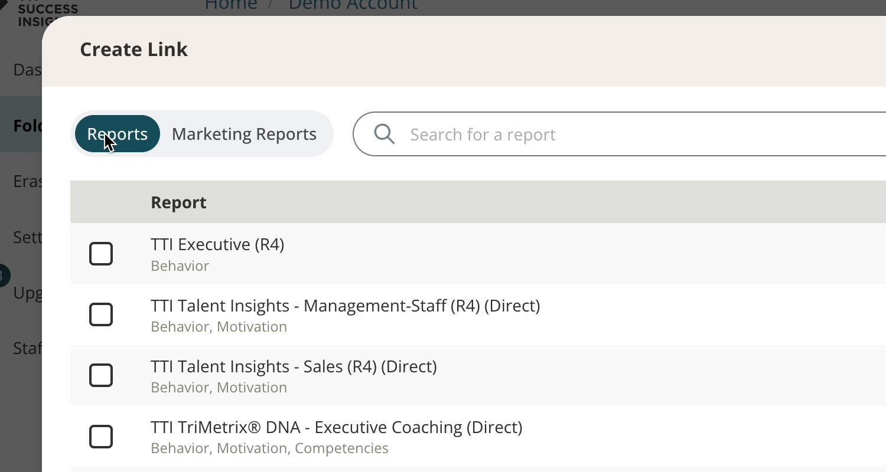Go to Home in the breadcrumb
Viewport: 886px width, 472px height.
pyautogui.click(x=231, y=6)
